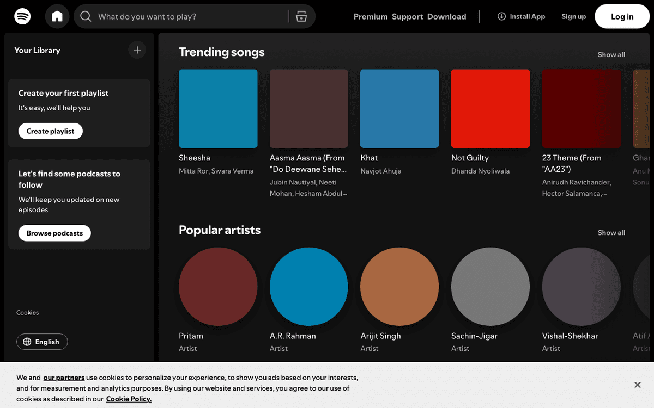The image size is (654, 408).
Task: Open the Search input magnifier icon
Action: (x=86, y=16)
